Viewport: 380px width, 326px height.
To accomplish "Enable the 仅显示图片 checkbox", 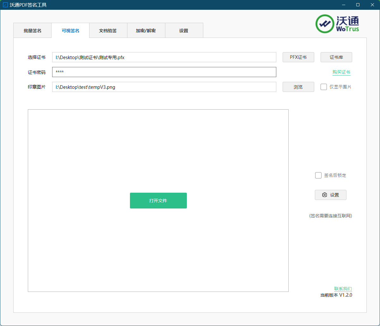I will pos(324,87).
